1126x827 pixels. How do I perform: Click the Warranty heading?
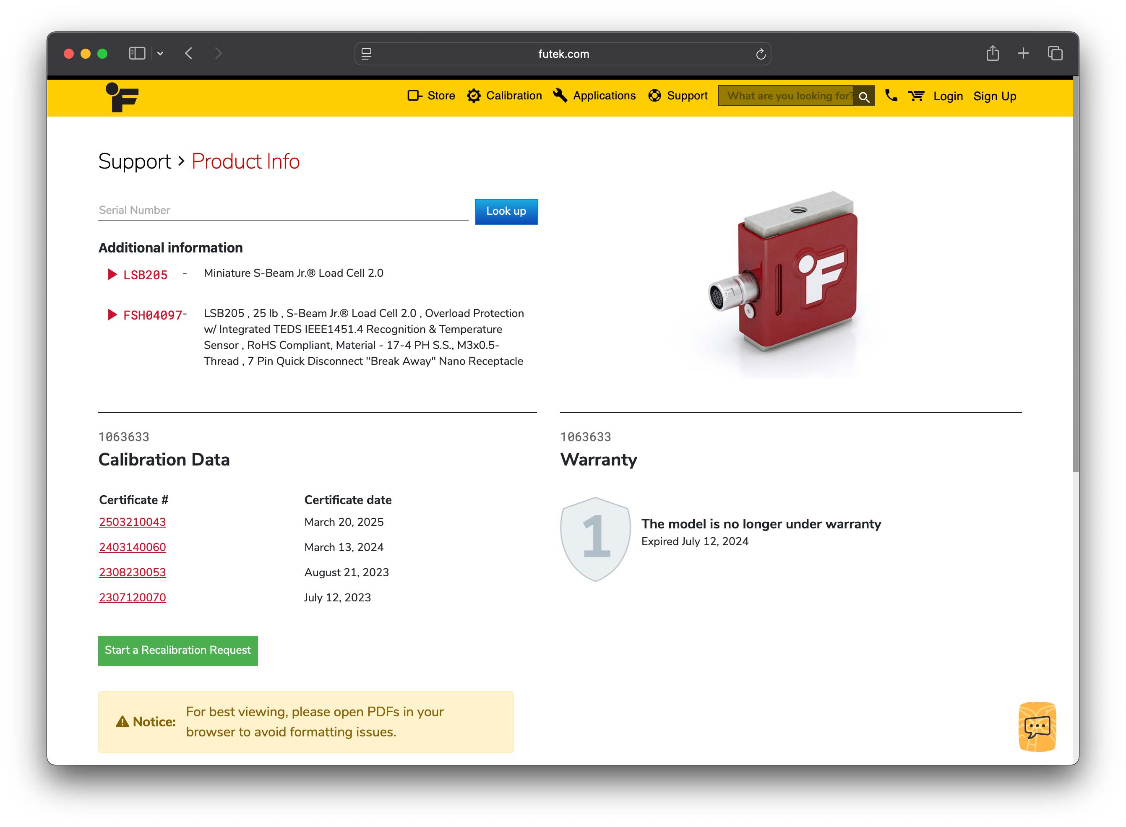(598, 459)
